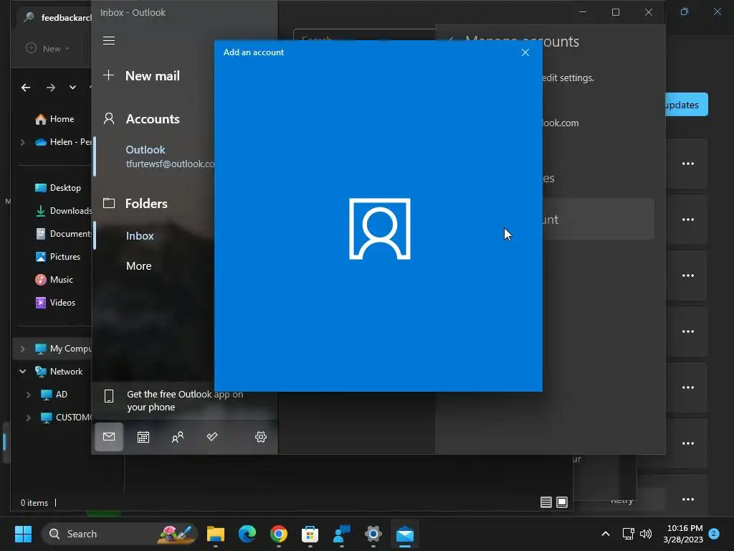Open Windows Start menu
The height and width of the screenshot is (551, 734).
coord(23,534)
